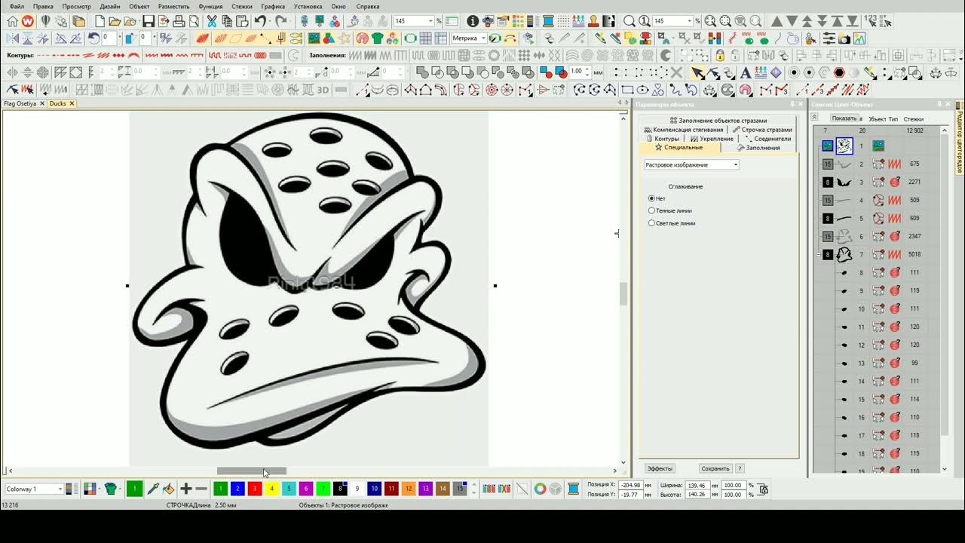Switch to the Flag Osetiya document tab

point(20,103)
